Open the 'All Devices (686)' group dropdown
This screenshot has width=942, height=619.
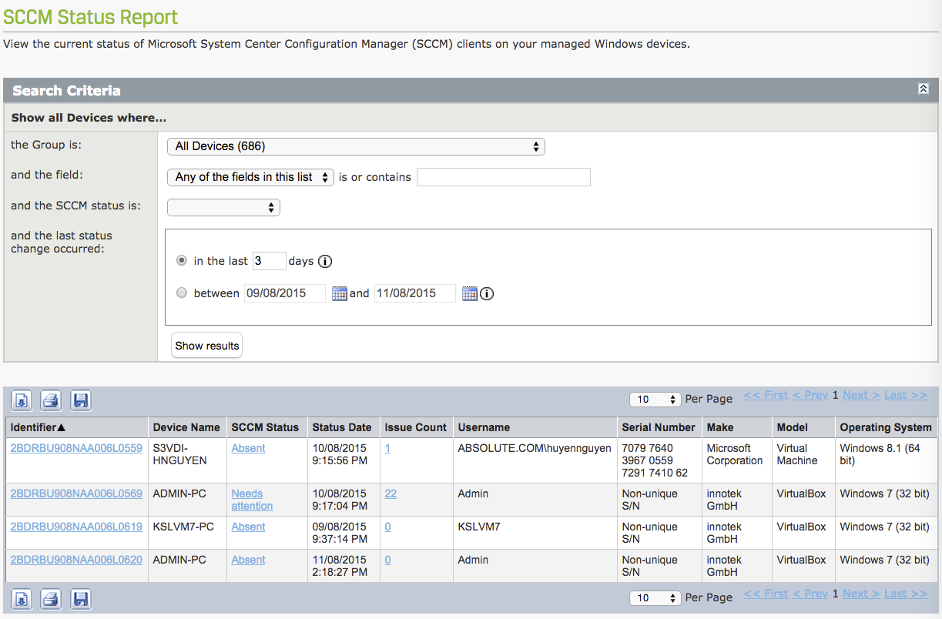pos(356,146)
